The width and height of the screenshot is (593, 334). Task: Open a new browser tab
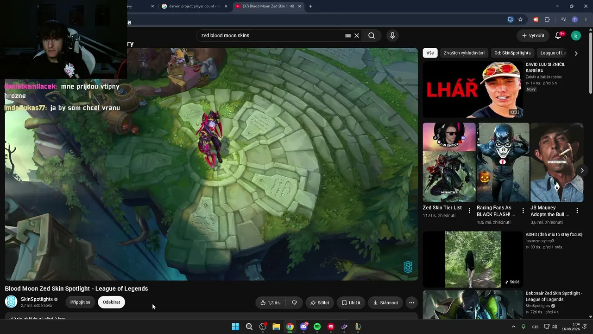click(x=310, y=6)
